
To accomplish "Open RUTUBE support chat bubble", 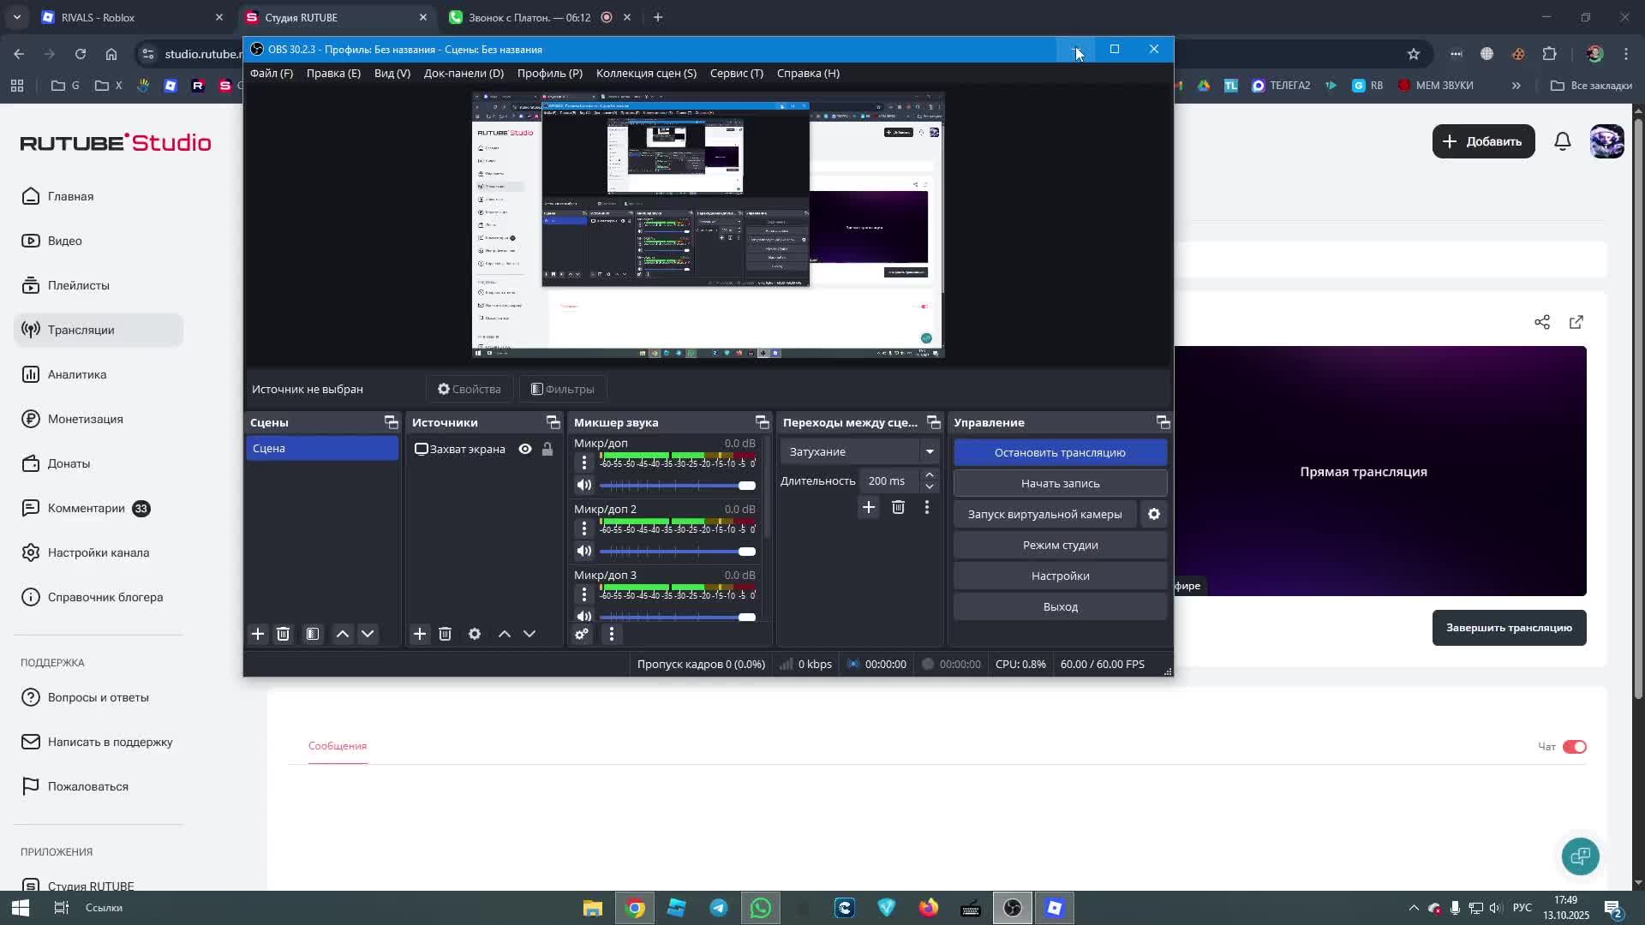I will tap(1581, 856).
